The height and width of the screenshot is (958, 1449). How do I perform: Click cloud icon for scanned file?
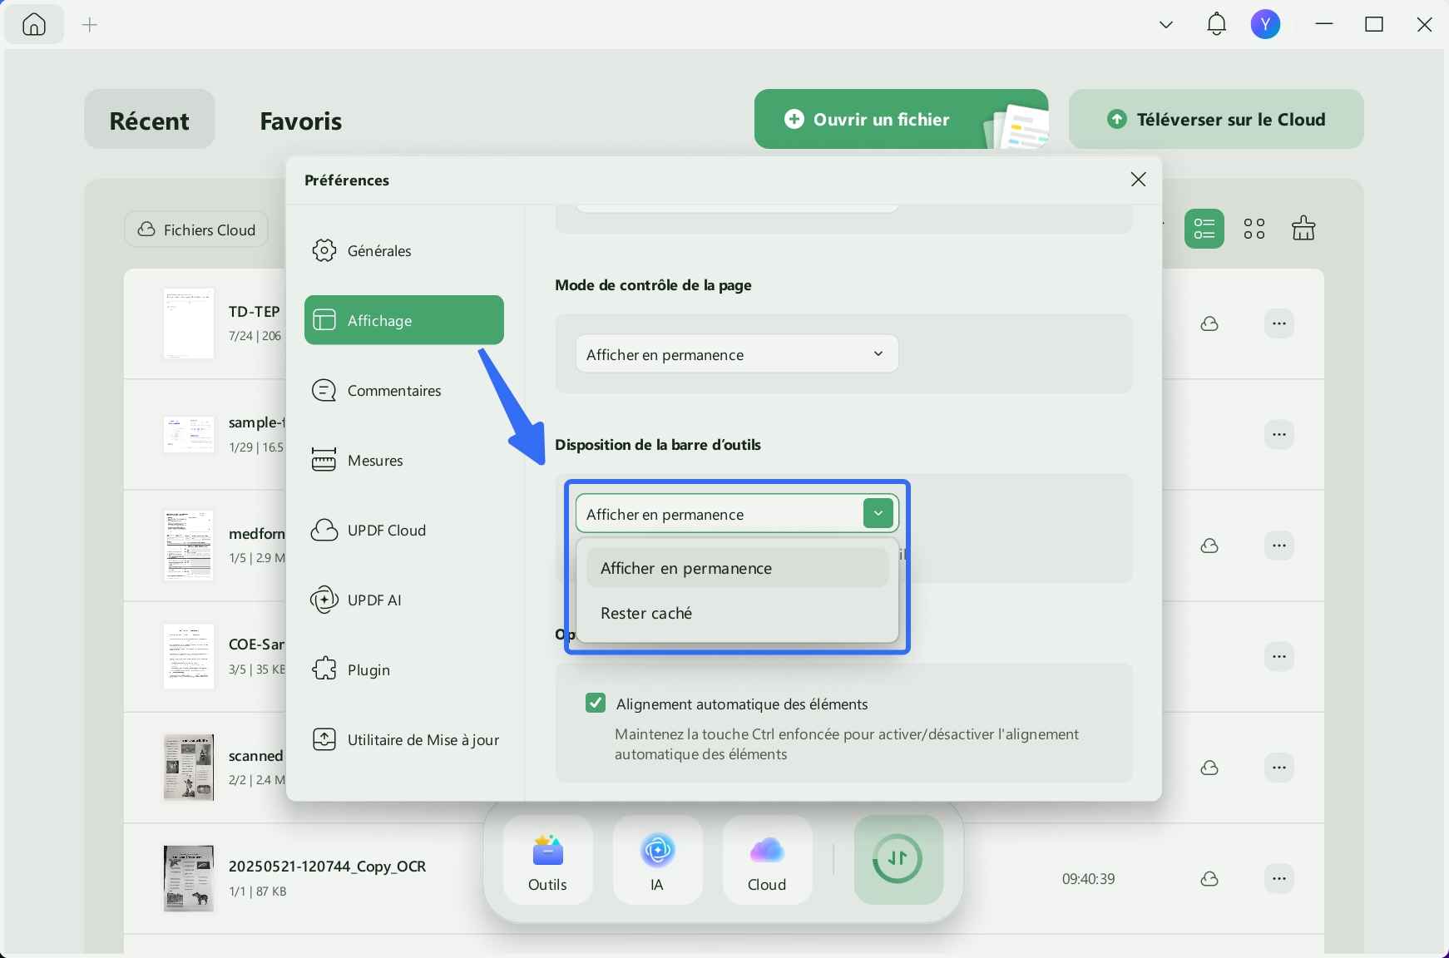[x=1209, y=768]
